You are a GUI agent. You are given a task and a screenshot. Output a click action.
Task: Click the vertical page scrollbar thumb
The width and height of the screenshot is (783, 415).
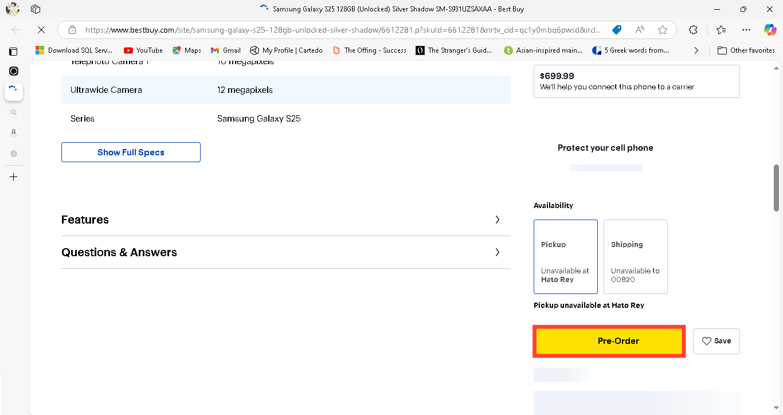(777, 189)
